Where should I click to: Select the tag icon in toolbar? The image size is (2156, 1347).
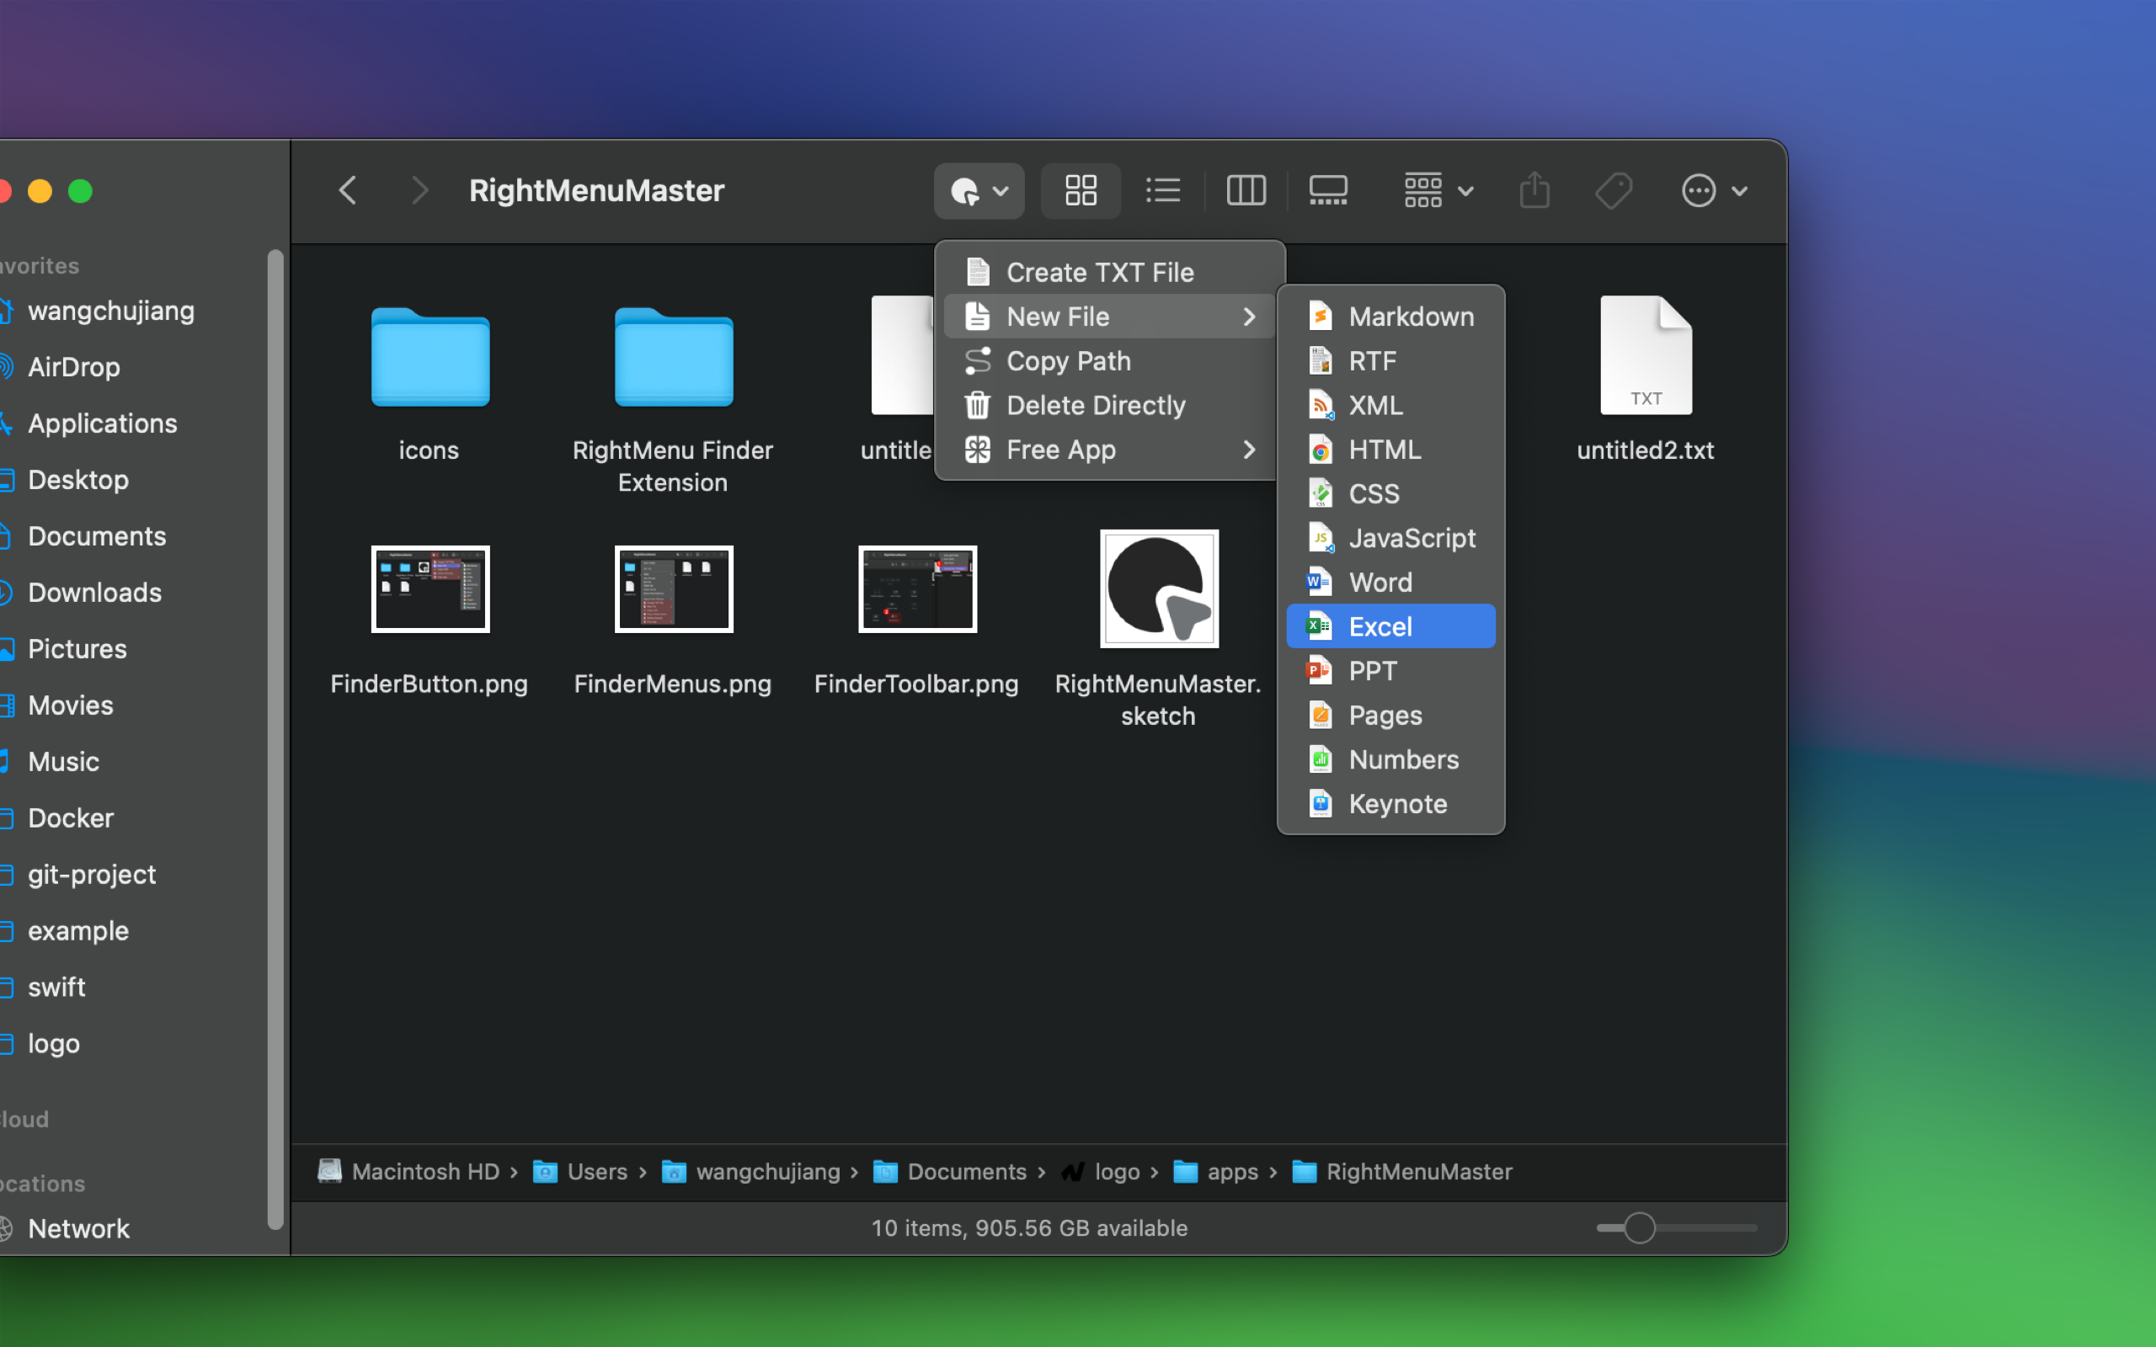tap(1614, 189)
